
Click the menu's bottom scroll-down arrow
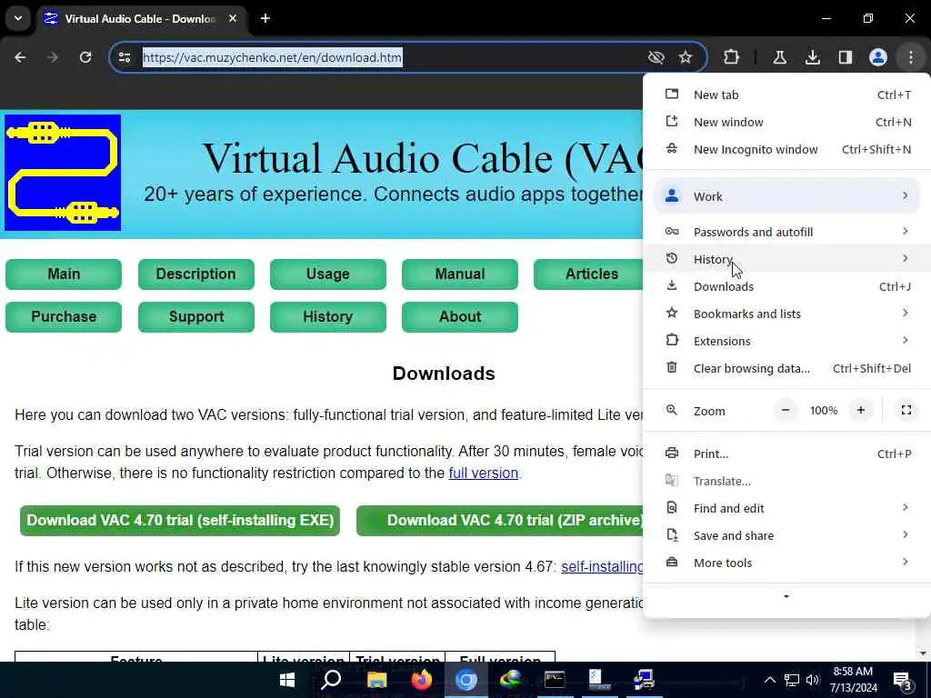click(x=786, y=596)
